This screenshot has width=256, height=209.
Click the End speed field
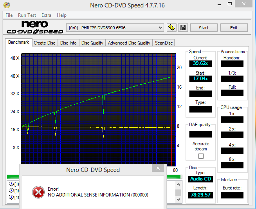200,94
